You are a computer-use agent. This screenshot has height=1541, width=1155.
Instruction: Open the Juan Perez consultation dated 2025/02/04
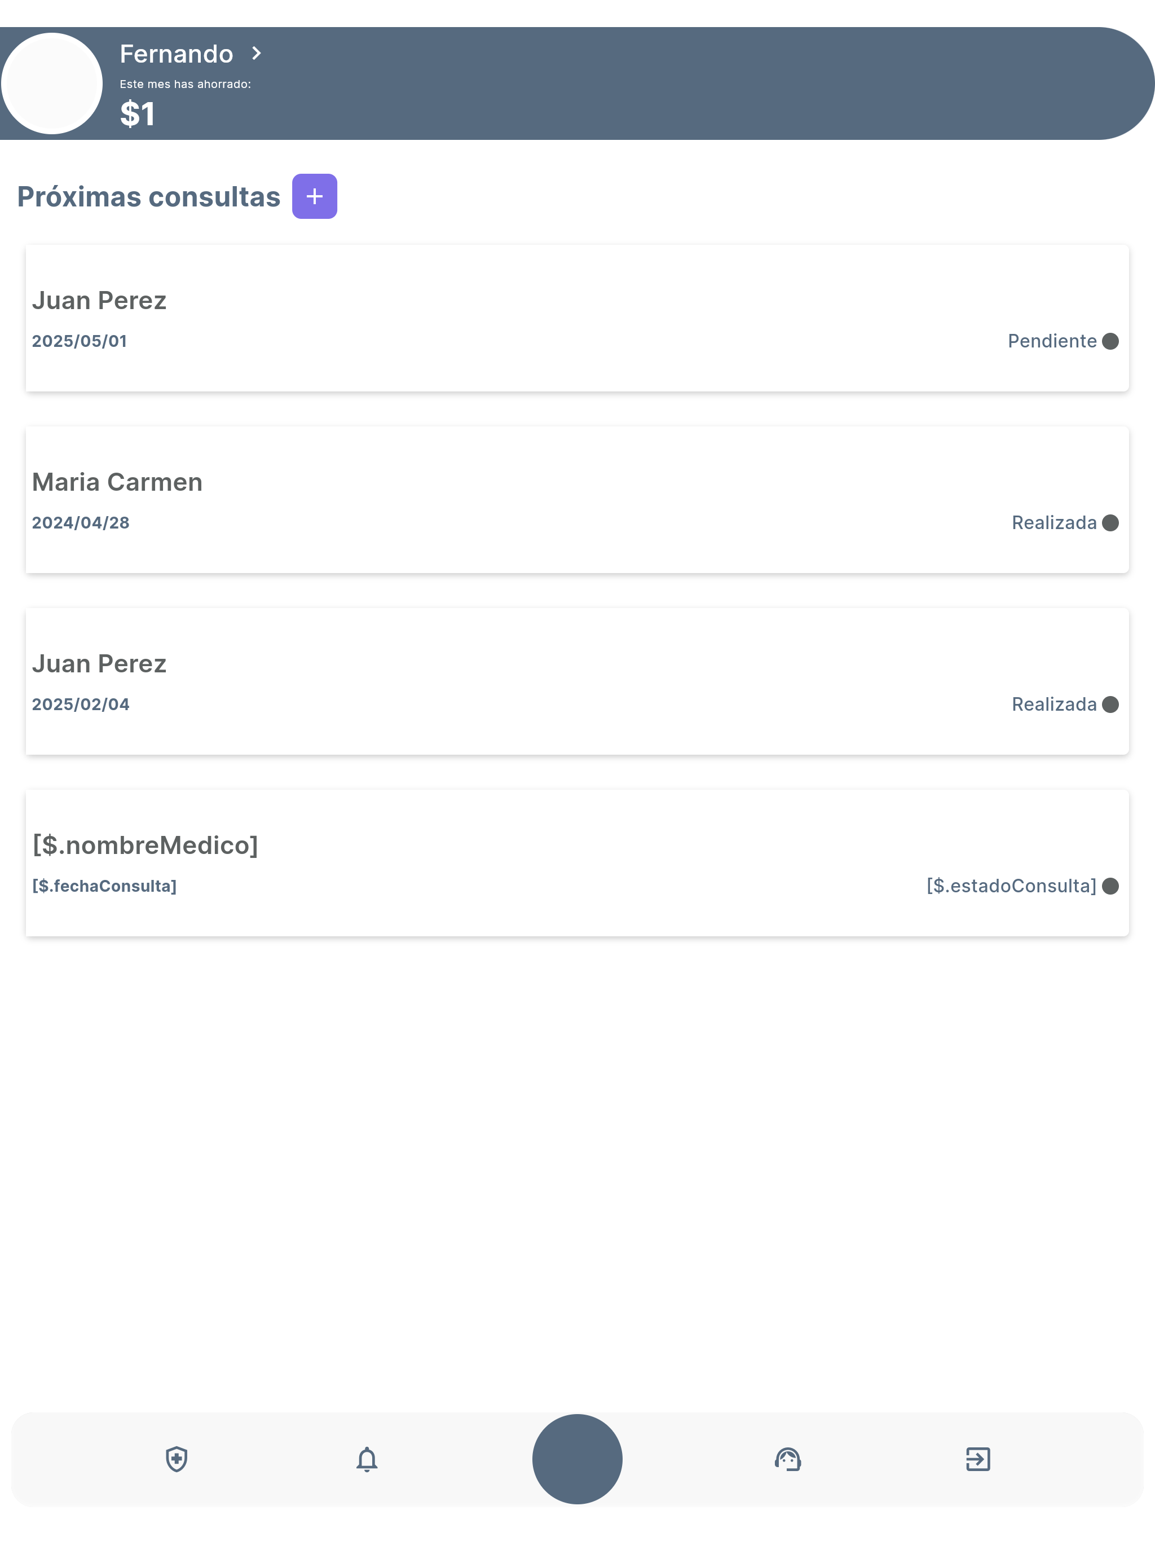577,681
